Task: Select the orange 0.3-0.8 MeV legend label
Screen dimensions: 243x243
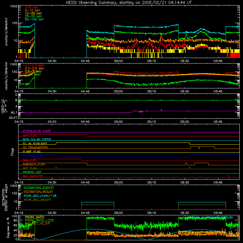Action: [35, 68]
